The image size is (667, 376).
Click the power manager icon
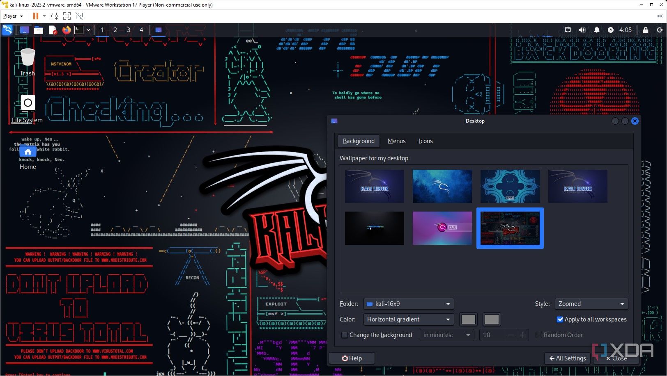click(611, 30)
